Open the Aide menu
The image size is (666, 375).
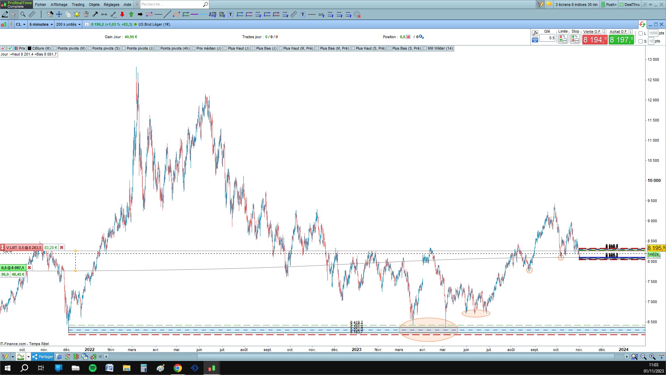click(x=127, y=5)
